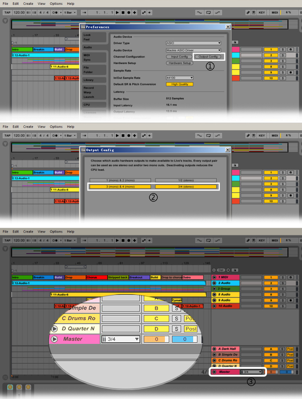Click the Play button in the Preferences screenshot's transport
Screen dimensions: 302x399
click(117, 12)
